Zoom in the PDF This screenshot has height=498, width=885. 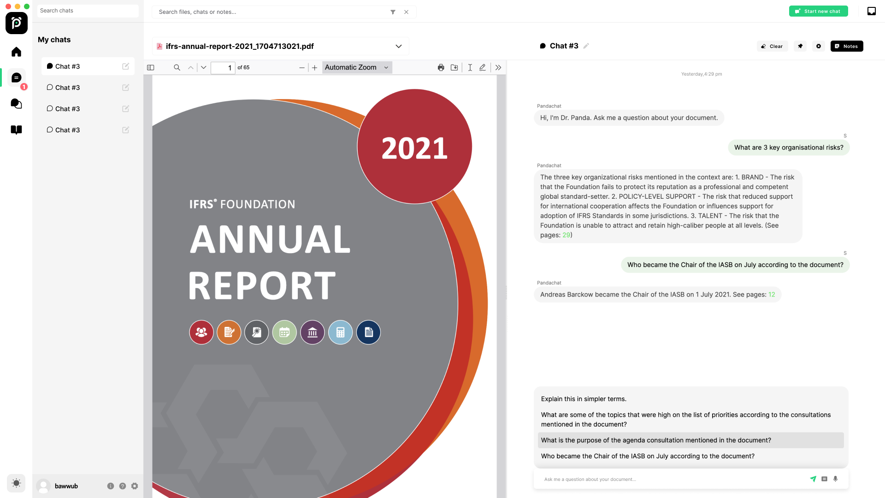[314, 68]
